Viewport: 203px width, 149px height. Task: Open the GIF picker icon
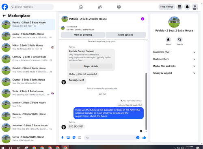[80, 138]
